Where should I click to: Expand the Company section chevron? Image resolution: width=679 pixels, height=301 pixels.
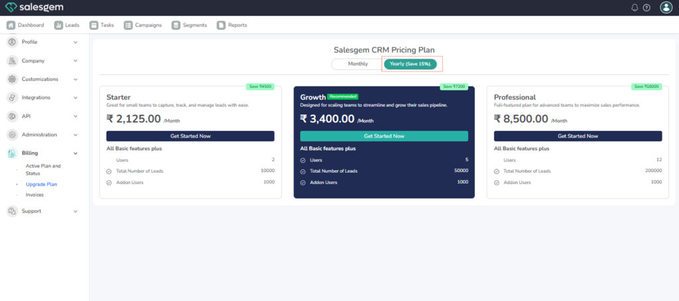(75, 61)
